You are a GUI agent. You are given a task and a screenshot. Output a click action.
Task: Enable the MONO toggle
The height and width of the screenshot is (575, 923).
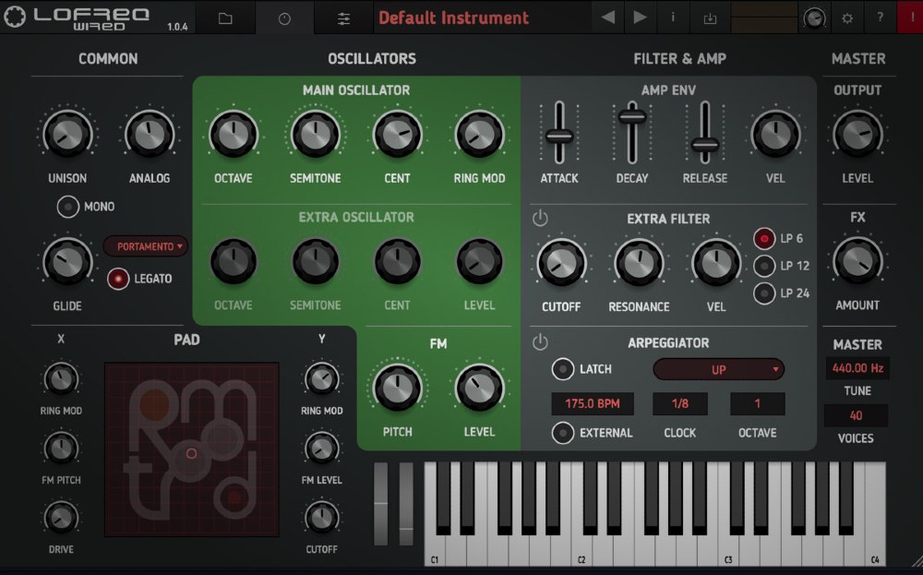pos(67,207)
